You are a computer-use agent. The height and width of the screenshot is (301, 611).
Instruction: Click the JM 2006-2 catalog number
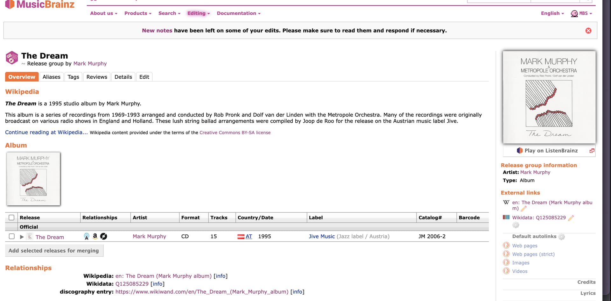432,236
